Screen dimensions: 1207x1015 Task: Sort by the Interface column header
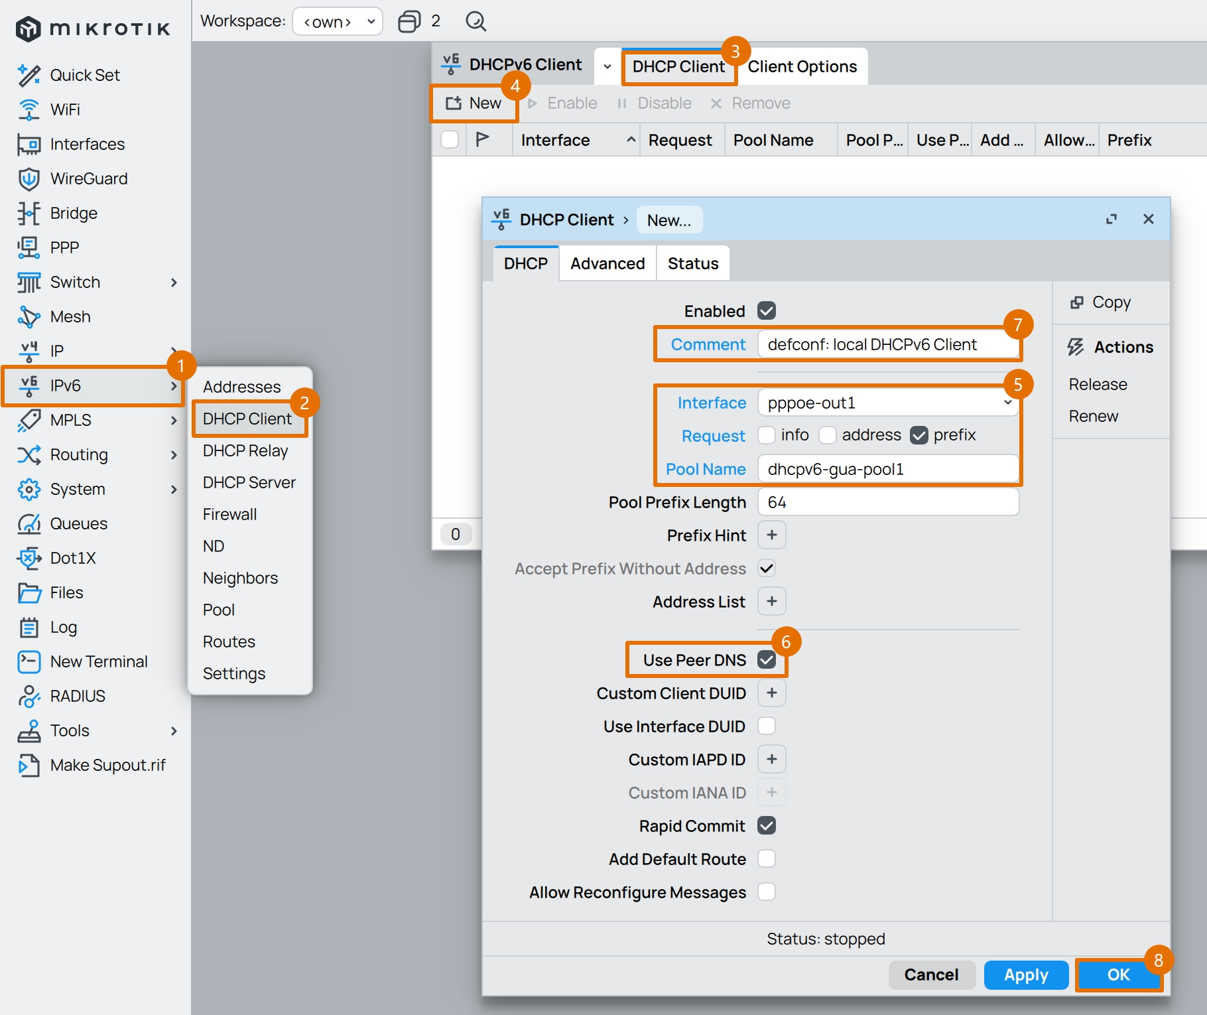pyautogui.click(x=576, y=140)
